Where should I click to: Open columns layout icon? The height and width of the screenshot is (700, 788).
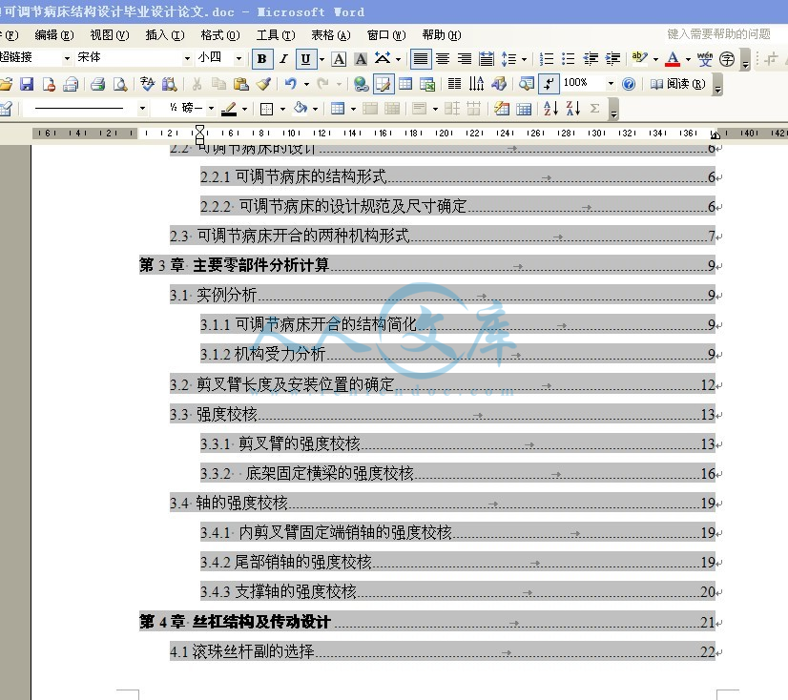[454, 84]
